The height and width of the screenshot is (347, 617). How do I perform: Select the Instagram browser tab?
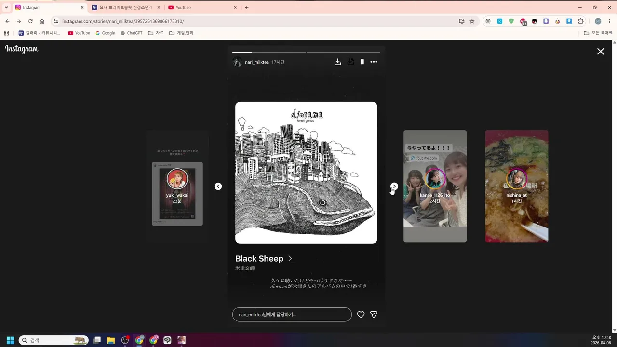pos(49,8)
